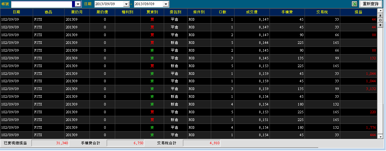Click the total realized profit value 31,340
Viewport: 386px width, 151px height.
click(50, 143)
